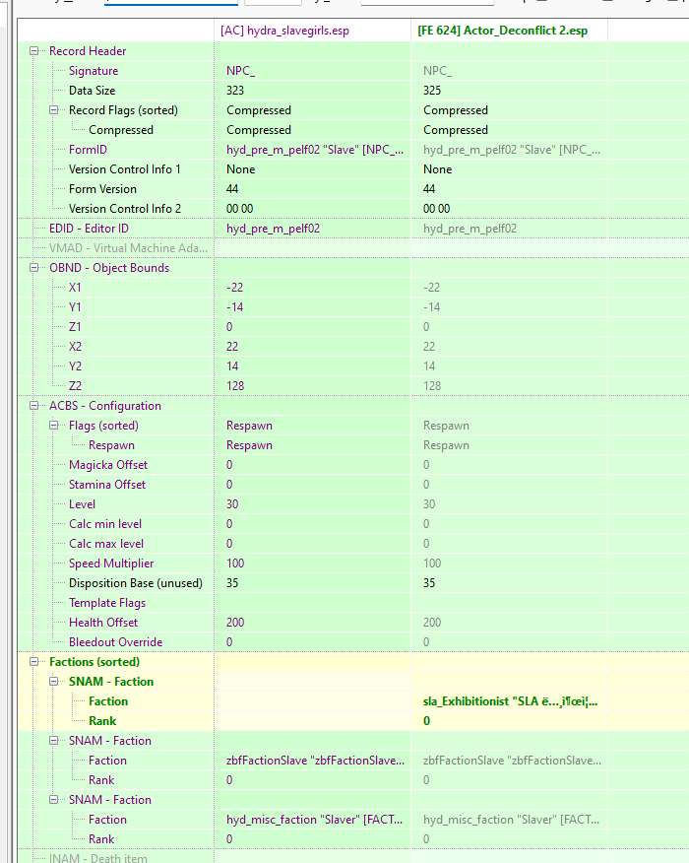Select the Z1 row label

[75, 327]
